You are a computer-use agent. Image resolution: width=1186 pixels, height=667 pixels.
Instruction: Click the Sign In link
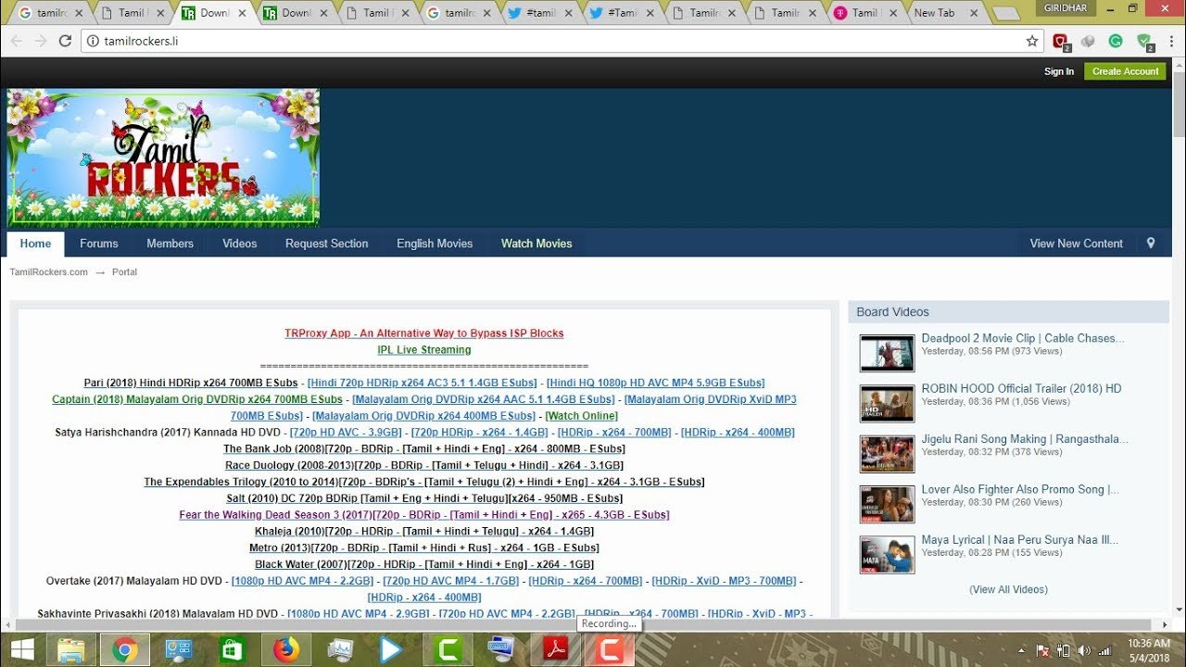(1058, 71)
